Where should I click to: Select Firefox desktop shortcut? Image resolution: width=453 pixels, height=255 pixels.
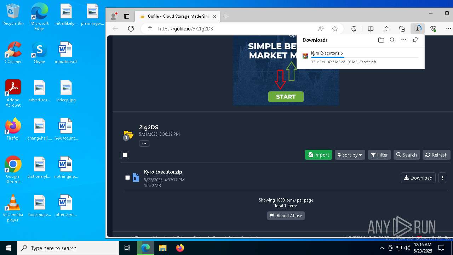pyautogui.click(x=13, y=129)
